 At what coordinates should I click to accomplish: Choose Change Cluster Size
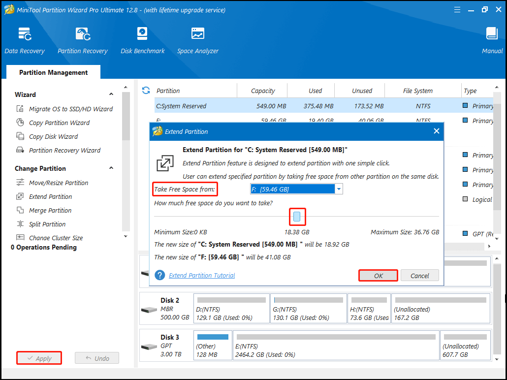click(50, 238)
